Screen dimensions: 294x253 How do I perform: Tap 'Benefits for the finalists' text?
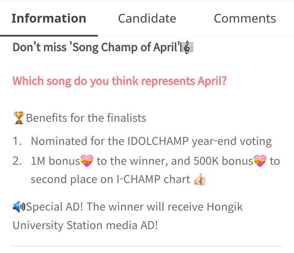pyautogui.click(x=86, y=118)
